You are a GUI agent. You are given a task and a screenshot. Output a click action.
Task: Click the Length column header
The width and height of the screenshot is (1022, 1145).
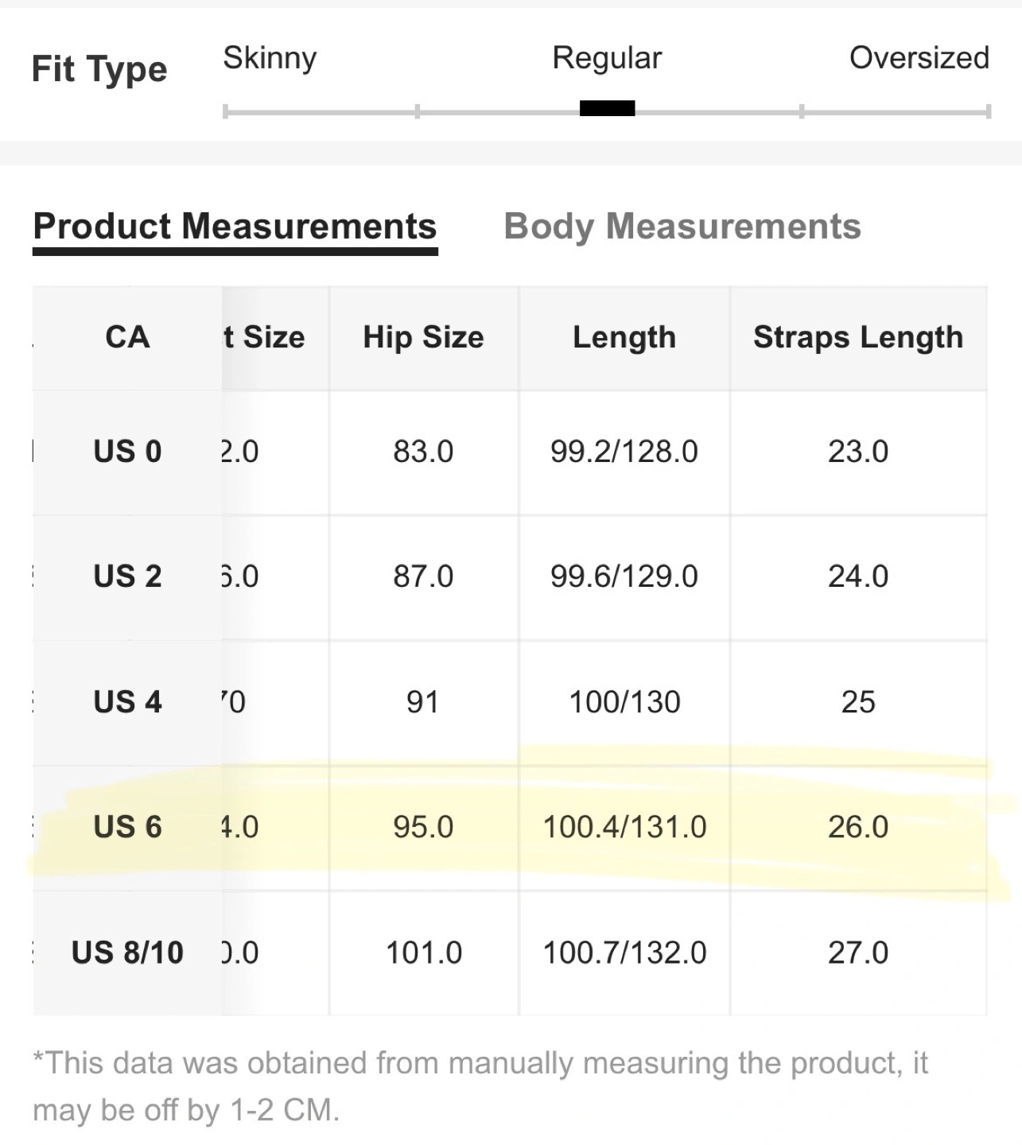(624, 338)
